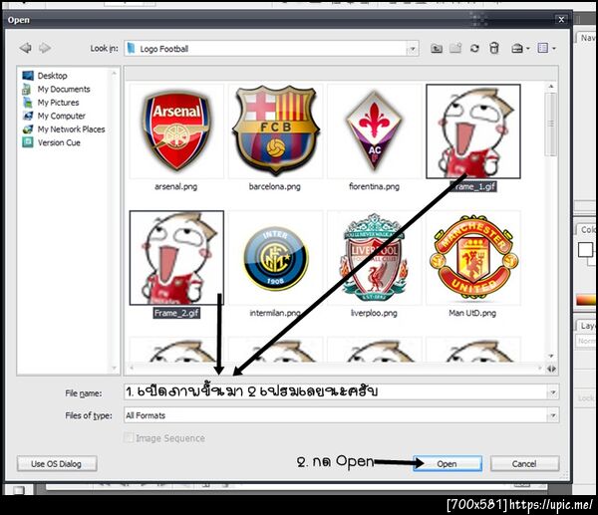The image size is (598, 515).
Task: Select the Man UtD.png thumbnail
Action: [x=472, y=258]
